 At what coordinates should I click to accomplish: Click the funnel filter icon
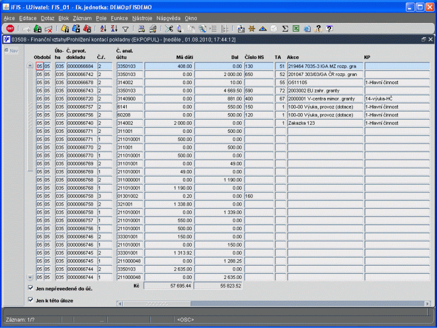click(125, 28)
